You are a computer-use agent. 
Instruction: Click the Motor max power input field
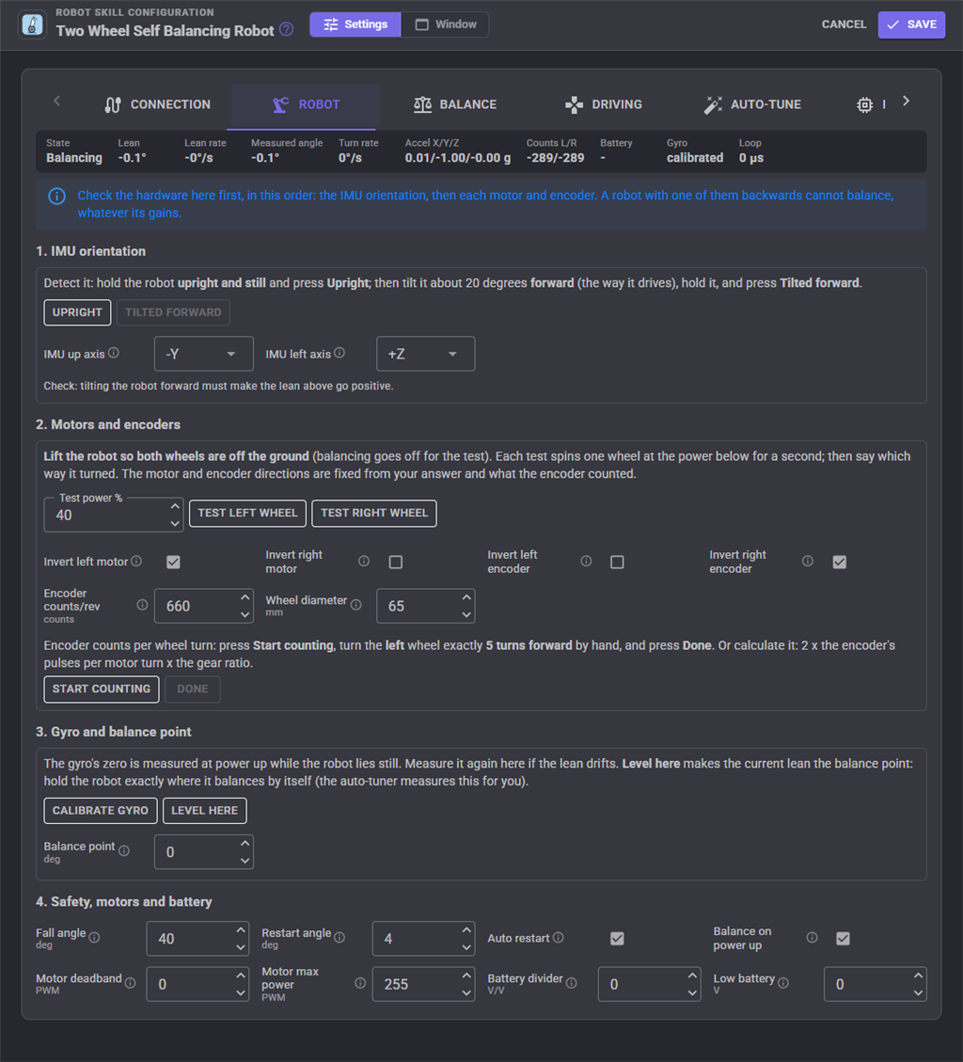point(423,984)
